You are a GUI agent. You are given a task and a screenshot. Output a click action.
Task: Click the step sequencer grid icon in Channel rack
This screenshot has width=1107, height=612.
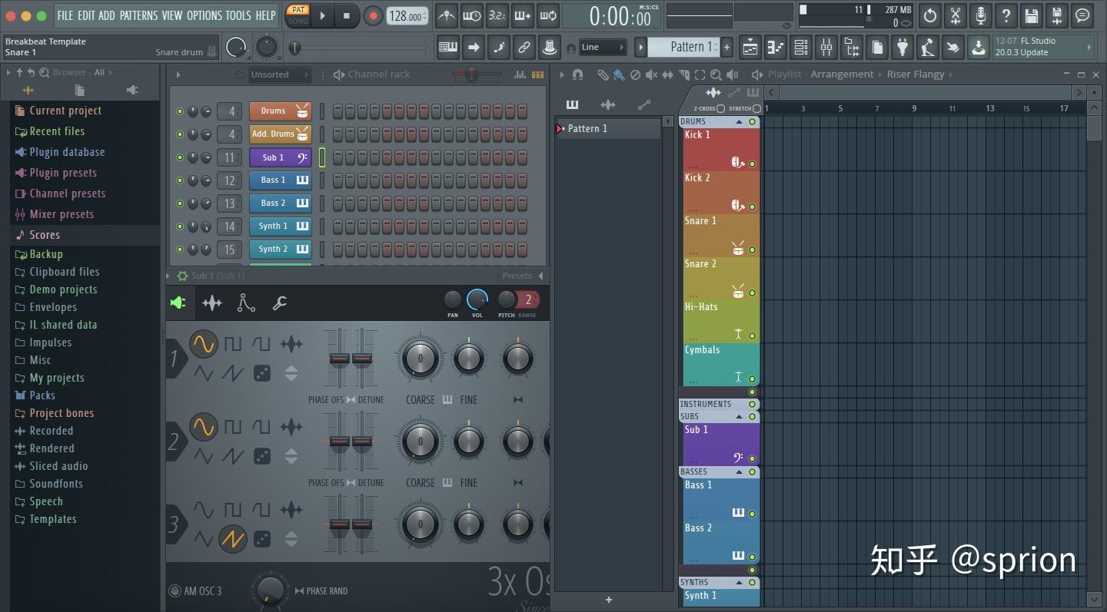(538, 74)
